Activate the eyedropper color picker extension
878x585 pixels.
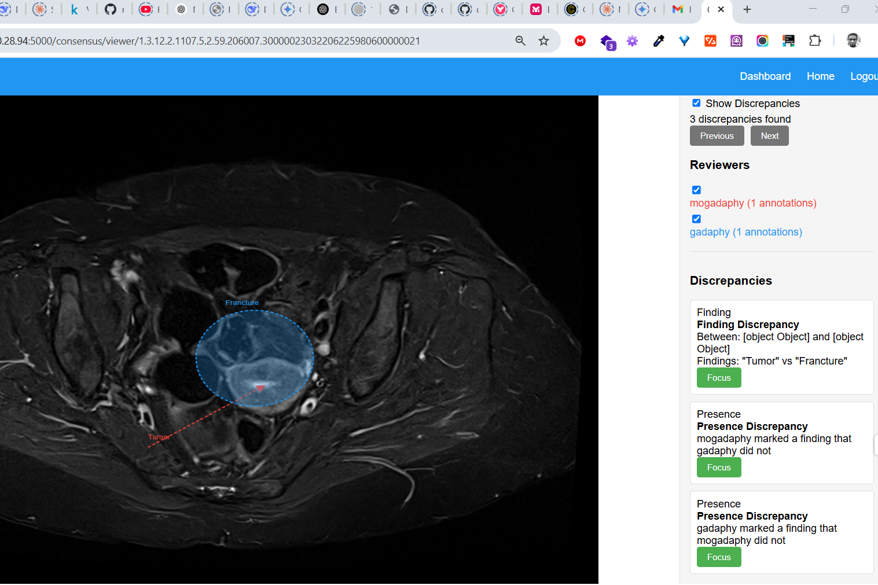pos(659,41)
